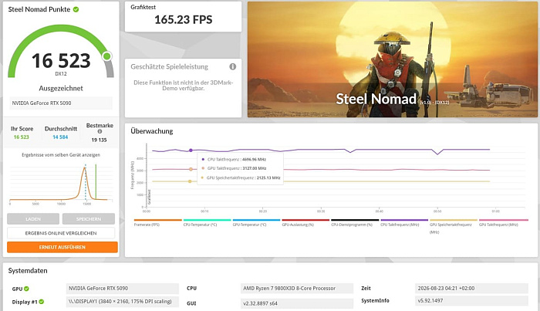Toggle the GPU-Auslastung (%) legend entry
Image resolution: width=540 pixels, height=311 pixels.
coord(305,223)
